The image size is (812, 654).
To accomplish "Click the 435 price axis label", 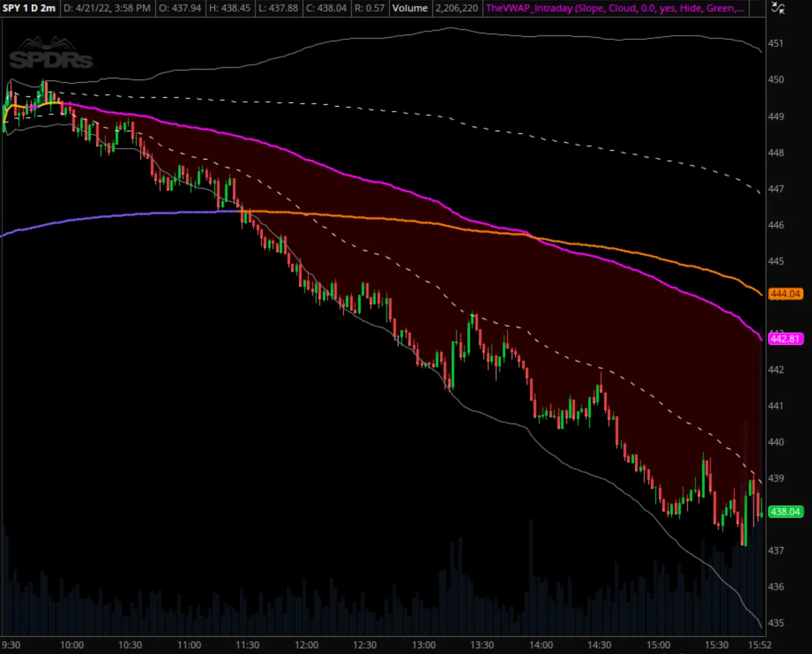I will [x=776, y=623].
